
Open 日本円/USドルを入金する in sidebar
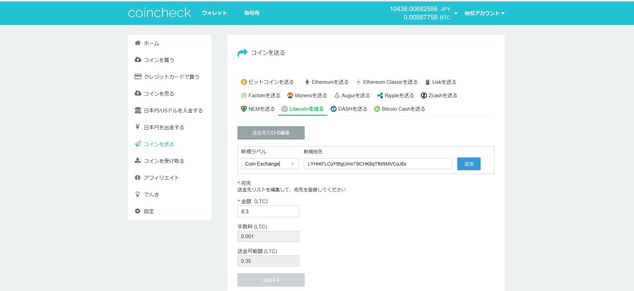click(x=173, y=110)
